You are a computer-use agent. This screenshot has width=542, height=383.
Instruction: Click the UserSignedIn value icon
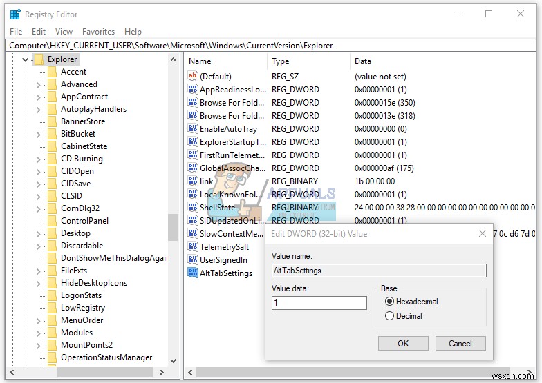[x=192, y=259]
